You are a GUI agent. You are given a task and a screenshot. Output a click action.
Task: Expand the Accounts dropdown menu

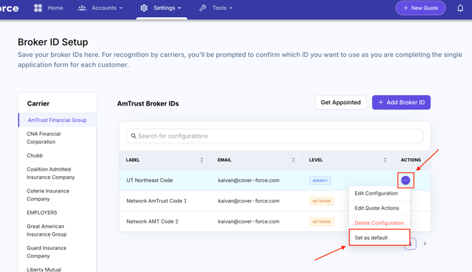pos(121,8)
